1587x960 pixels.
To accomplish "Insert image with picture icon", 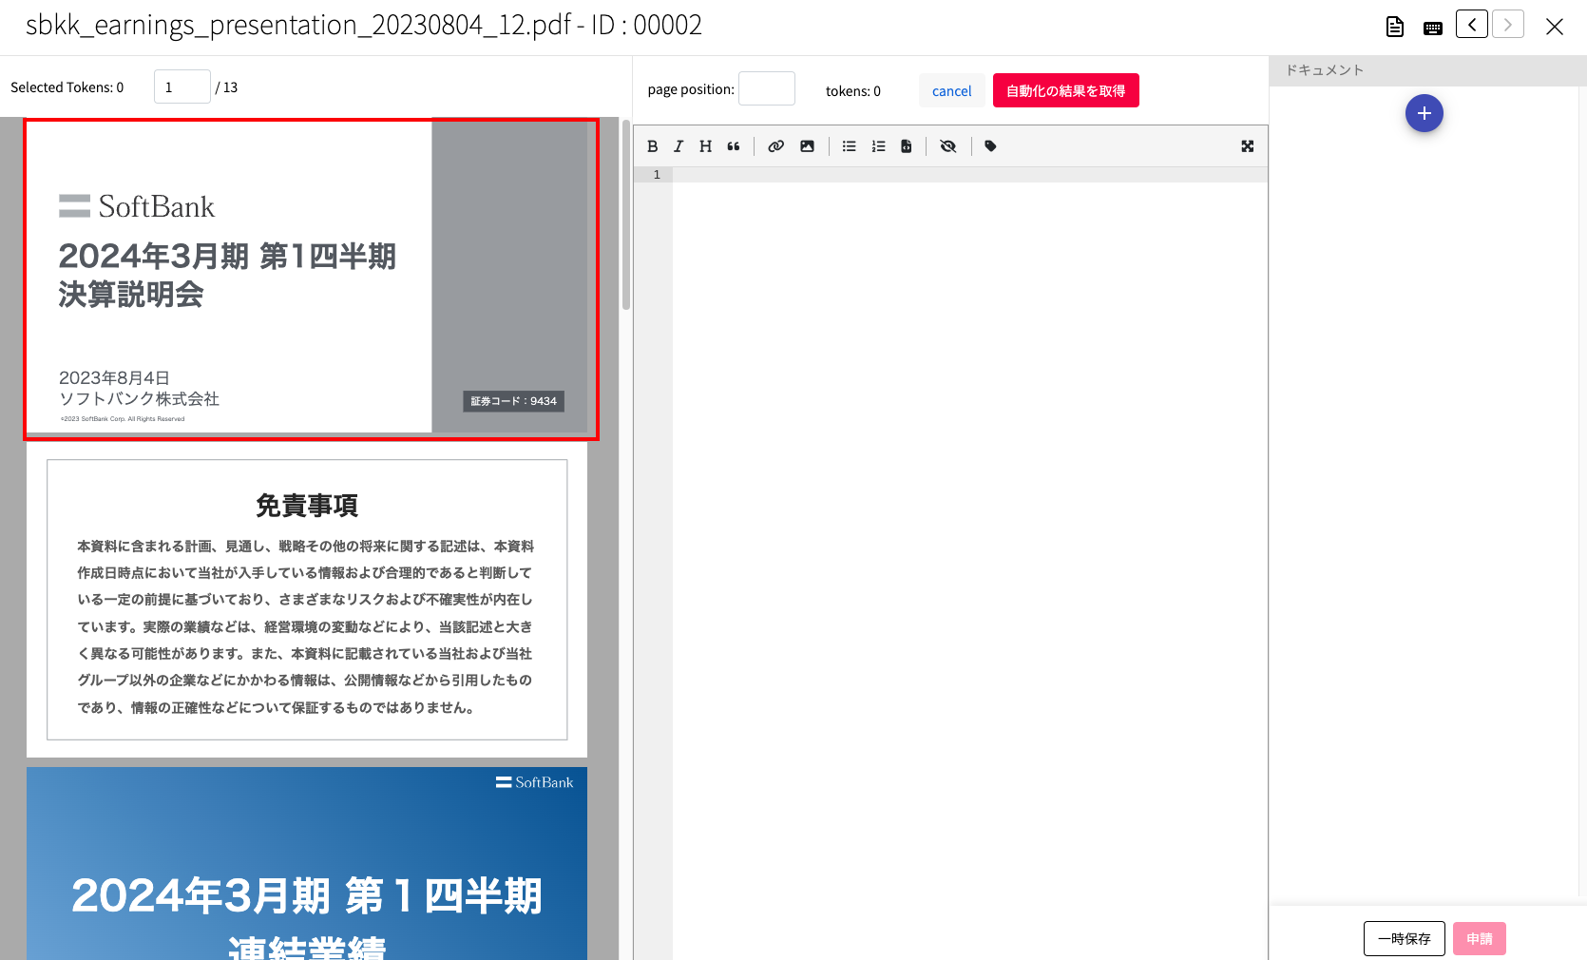I will [807, 146].
